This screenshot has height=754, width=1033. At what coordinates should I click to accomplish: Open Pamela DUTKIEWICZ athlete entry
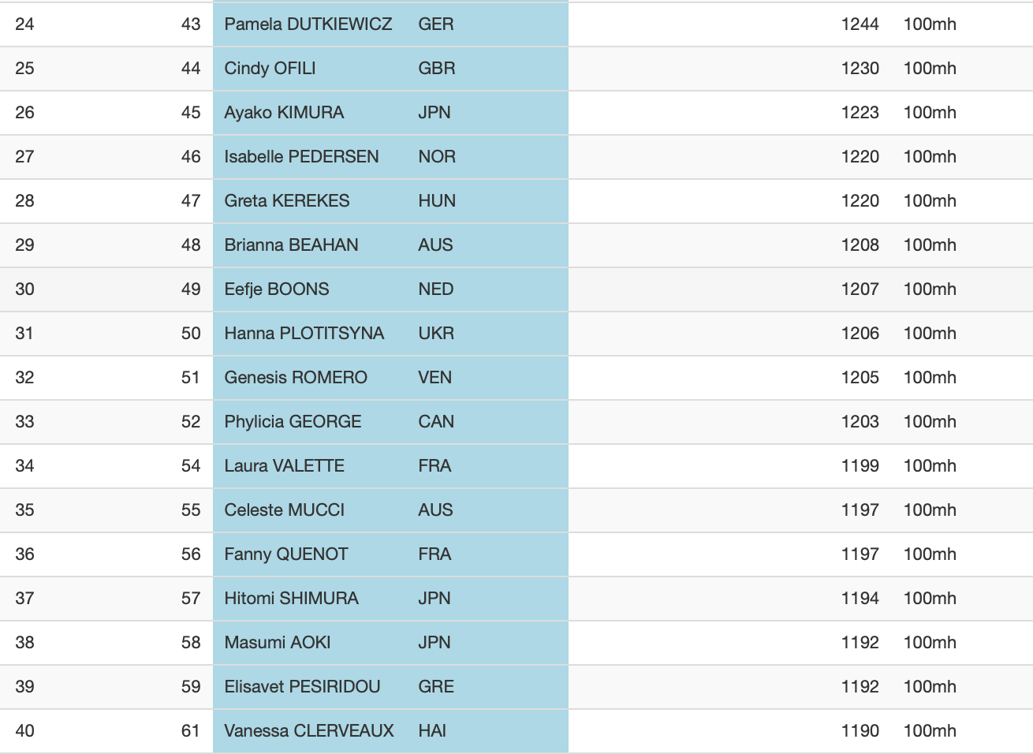tap(308, 24)
